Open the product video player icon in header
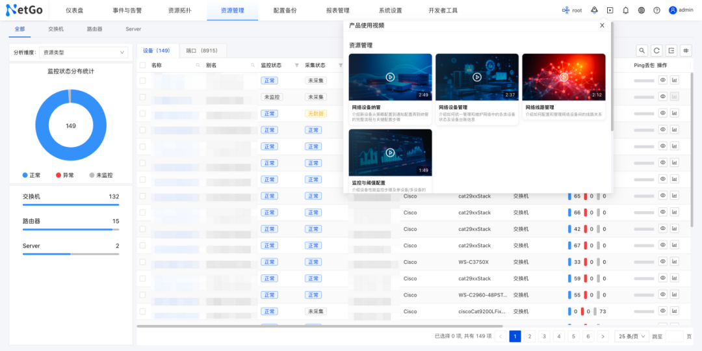 pyautogui.click(x=610, y=10)
